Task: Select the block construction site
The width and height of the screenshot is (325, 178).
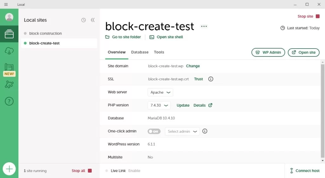Action: 59,33
